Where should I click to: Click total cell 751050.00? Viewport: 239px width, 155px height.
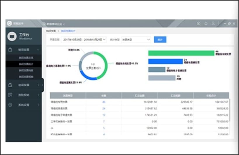click(x=223, y=121)
